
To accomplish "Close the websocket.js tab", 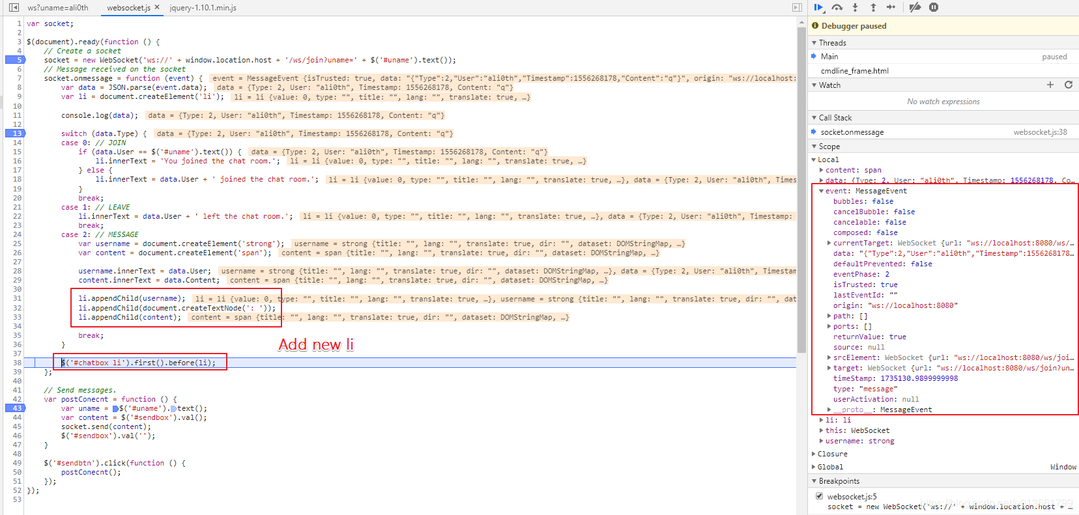I will click(157, 7).
